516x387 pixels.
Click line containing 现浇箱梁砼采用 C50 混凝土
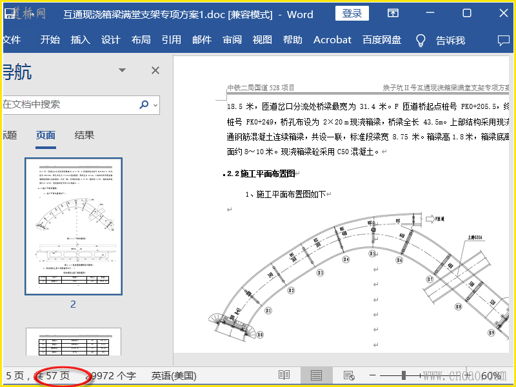click(303, 152)
